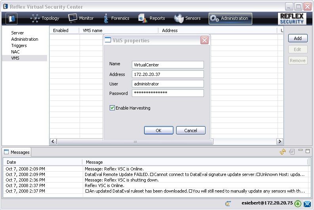Click the Address input field
The image size is (314, 210).
tap(167, 74)
